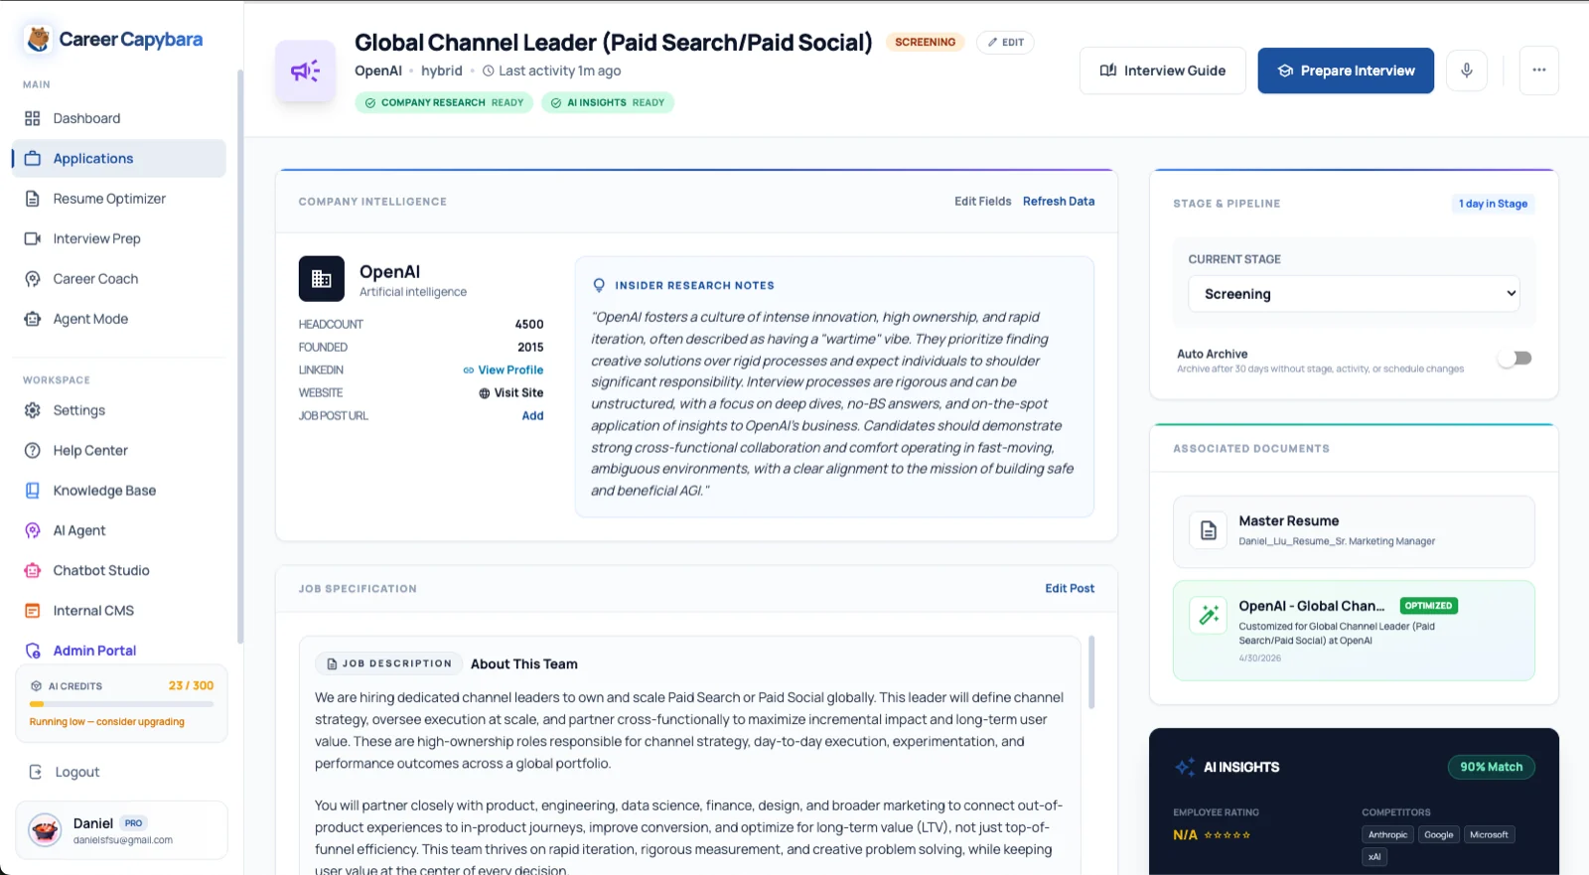Click the AI Agent icon
1589x875 pixels.
(x=33, y=530)
